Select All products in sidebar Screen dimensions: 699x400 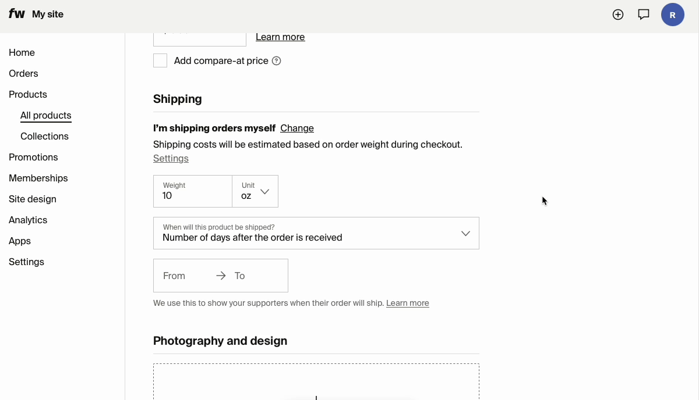click(x=46, y=115)
